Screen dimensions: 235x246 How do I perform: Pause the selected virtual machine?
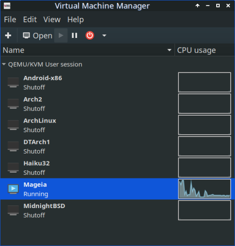[x=74, y=35]
